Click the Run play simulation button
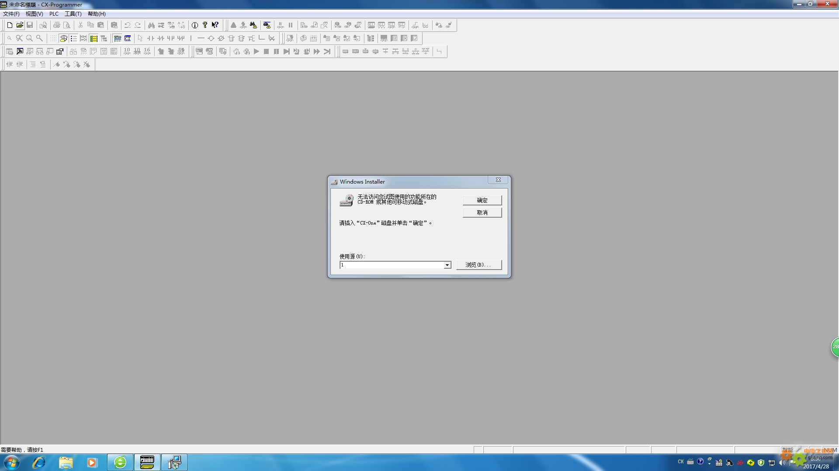839x471 pixels. coord(257,51)
